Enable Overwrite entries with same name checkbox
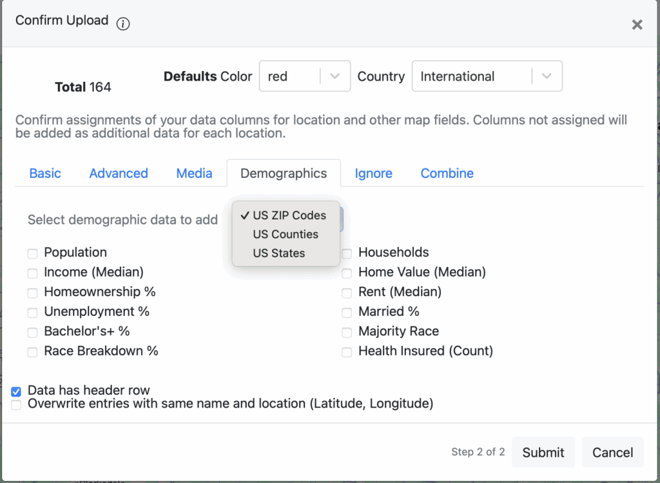This screenshot has width=660, height=483. [16, 404]
